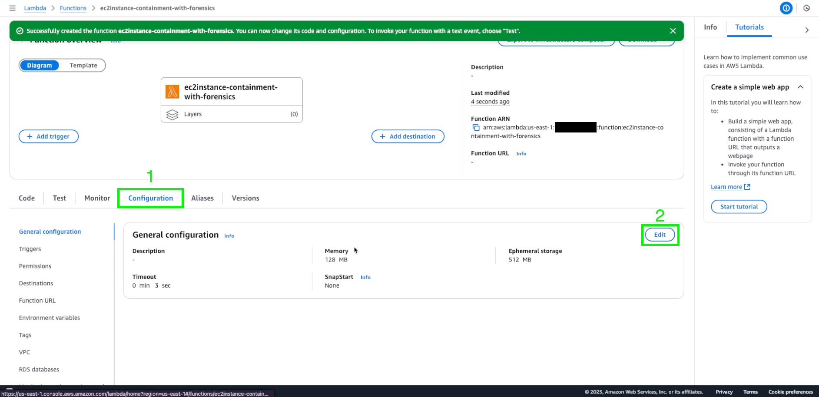
Task: Switch to the Template view toggle
Action: (83, 65)
